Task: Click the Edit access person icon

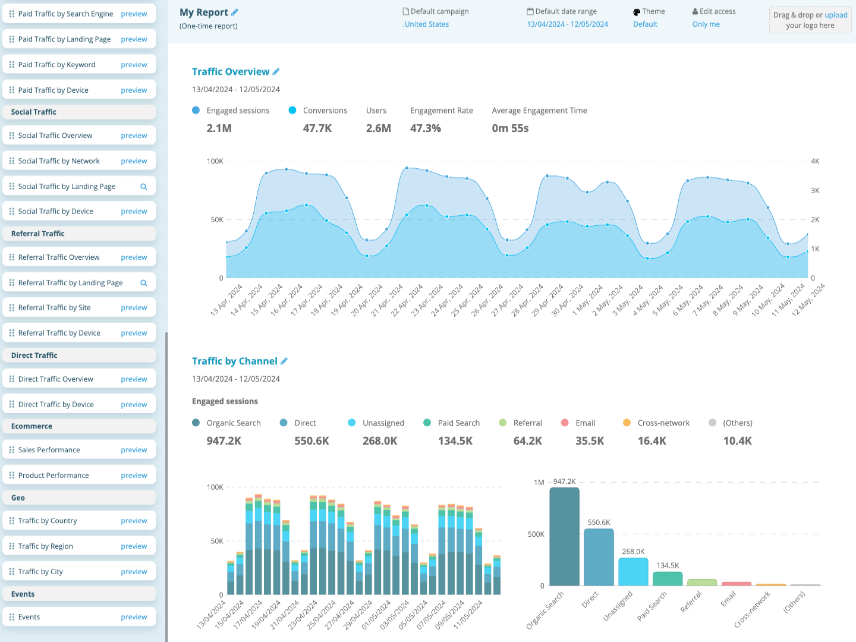Action: point(695,11)
